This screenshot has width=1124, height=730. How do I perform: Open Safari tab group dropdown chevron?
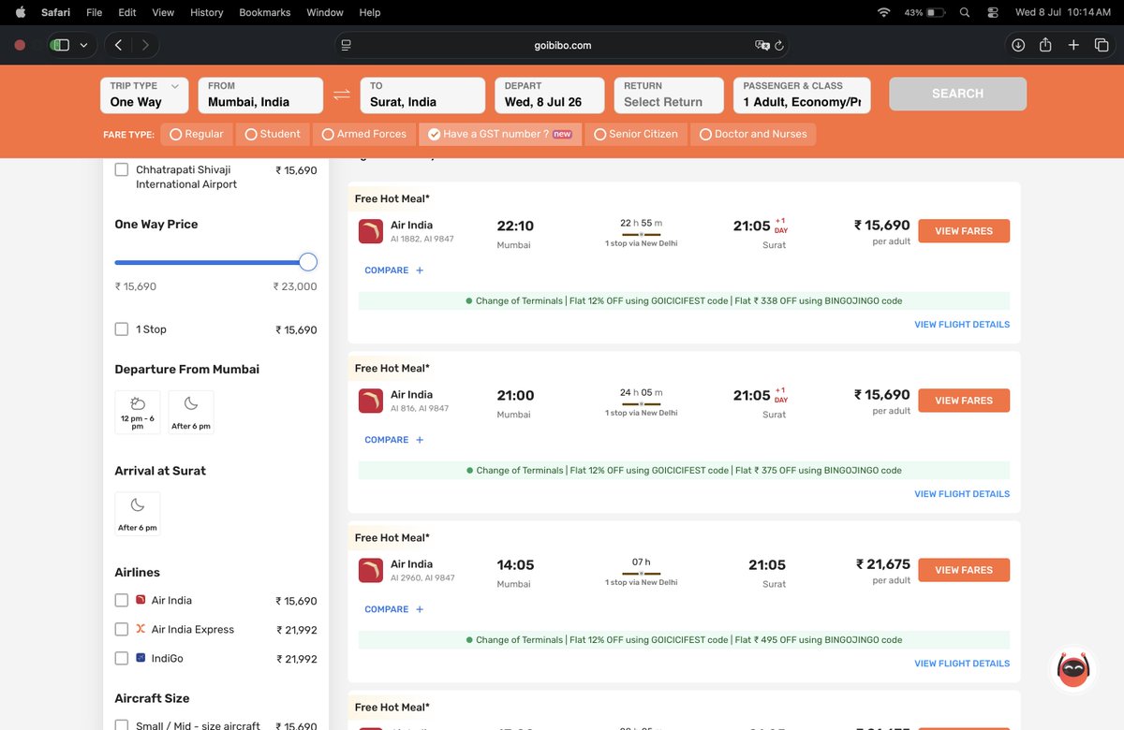point(84,45)
